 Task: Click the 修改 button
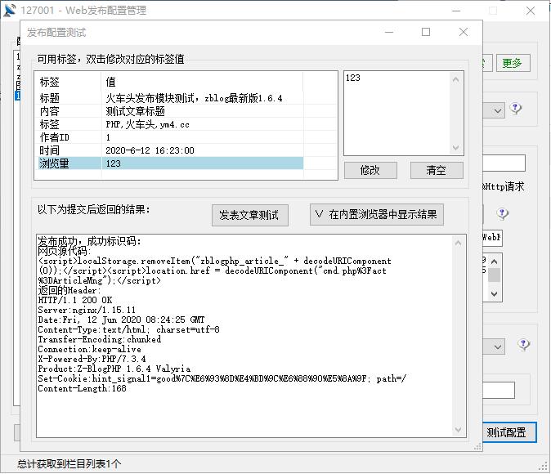370,171
